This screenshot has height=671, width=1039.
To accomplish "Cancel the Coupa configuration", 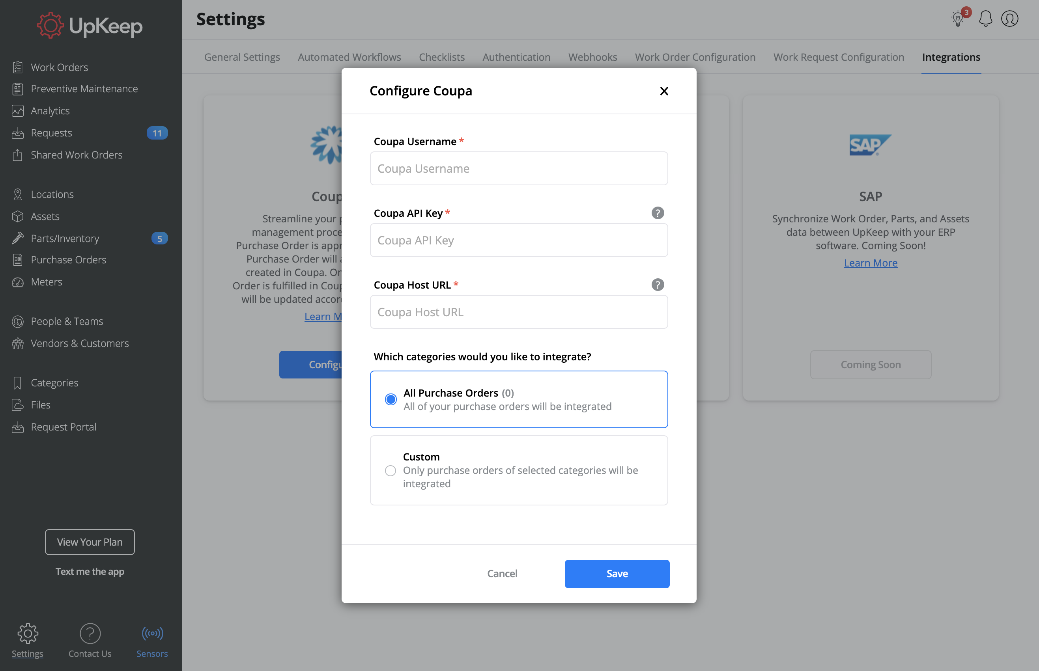I will 502,574.
